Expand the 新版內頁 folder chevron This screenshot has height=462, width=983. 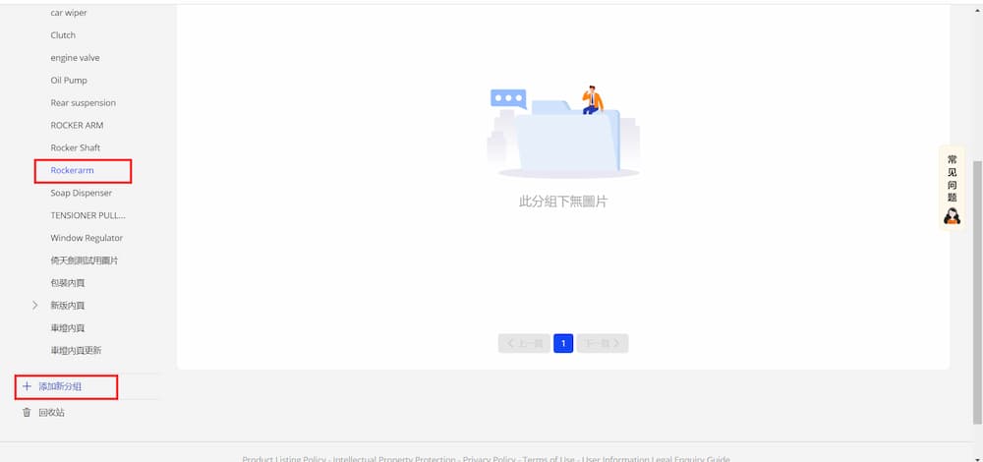click(x=35, y=306)
